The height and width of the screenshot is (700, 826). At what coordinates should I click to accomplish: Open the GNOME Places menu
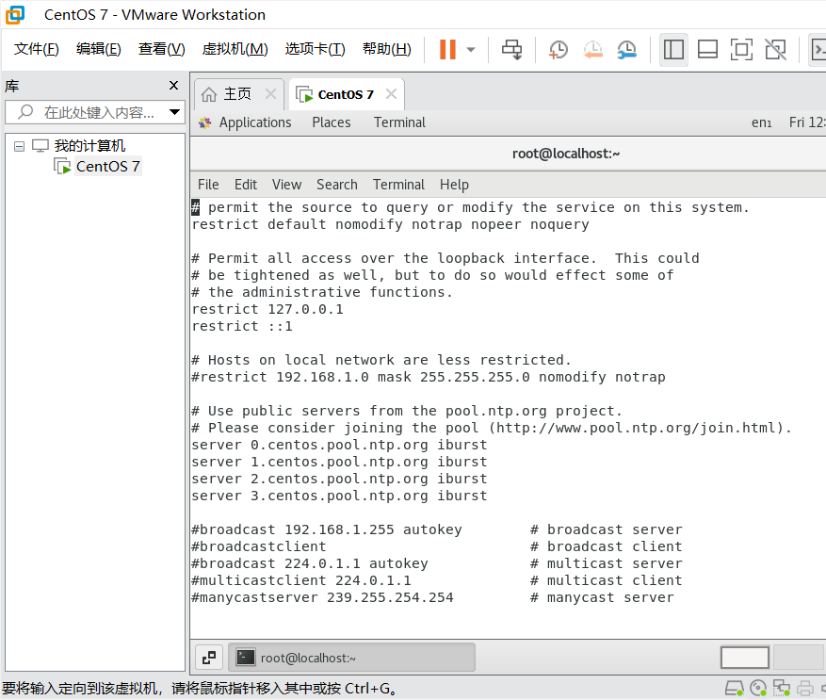(x=332, y=122)
